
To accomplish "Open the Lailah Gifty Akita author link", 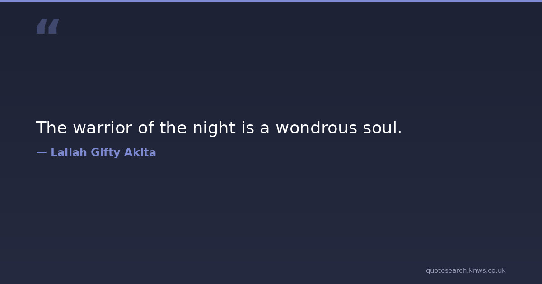I will tap(103, 153).
